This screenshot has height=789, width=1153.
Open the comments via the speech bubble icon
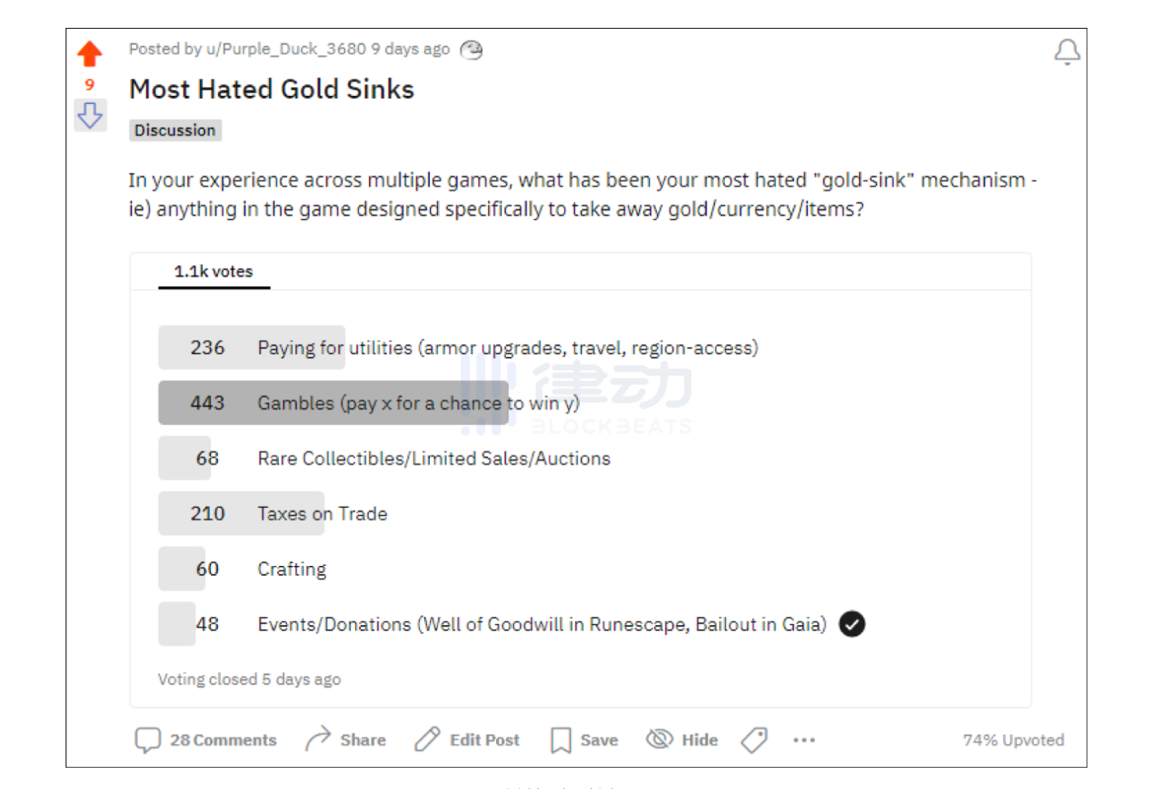point(148,740)
